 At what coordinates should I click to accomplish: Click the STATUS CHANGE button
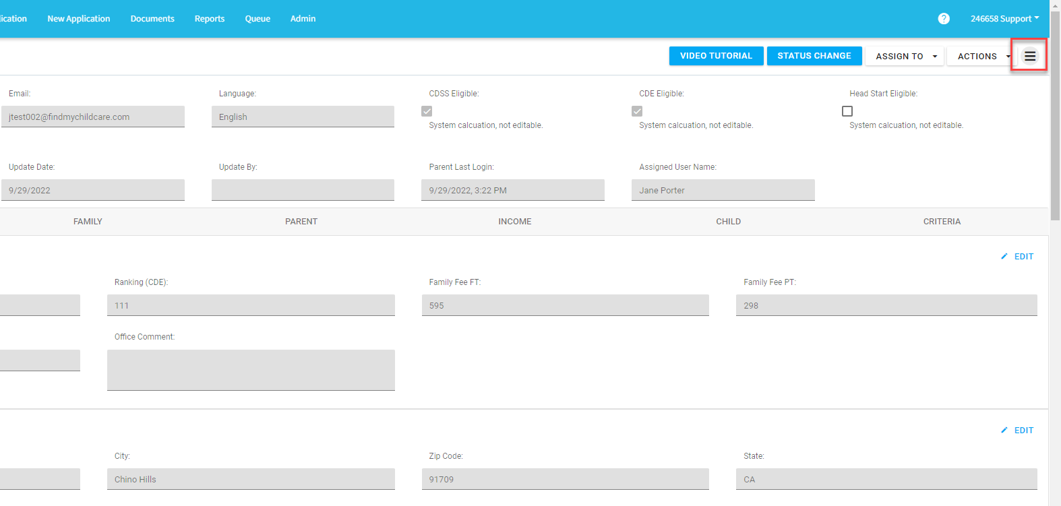pyautogui.click(x=814, y=56)
